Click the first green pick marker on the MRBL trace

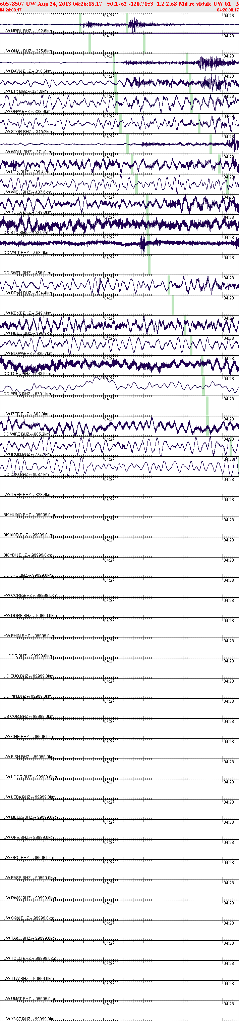pos(80,23)
